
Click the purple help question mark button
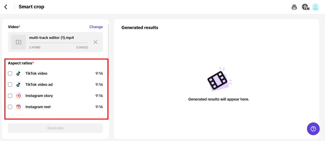[x=313, y=129]
